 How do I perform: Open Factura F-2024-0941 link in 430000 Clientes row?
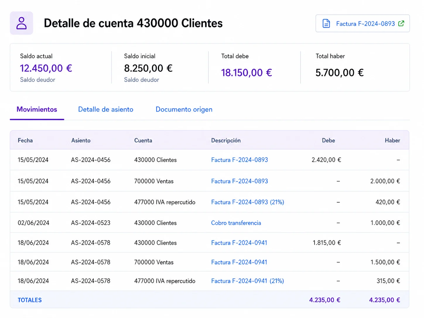pos(239,243)
